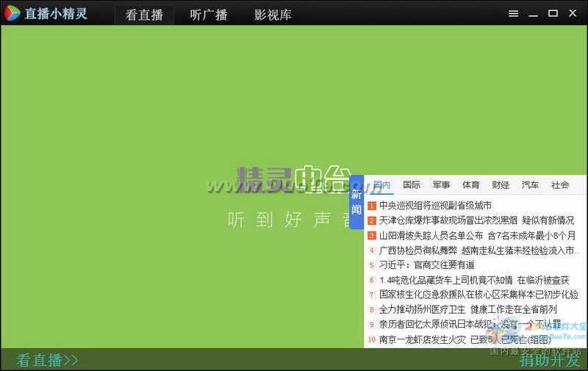
Task: Switch to the 听广播 tab
Action: pyautogui.click(x=209, y=15)
